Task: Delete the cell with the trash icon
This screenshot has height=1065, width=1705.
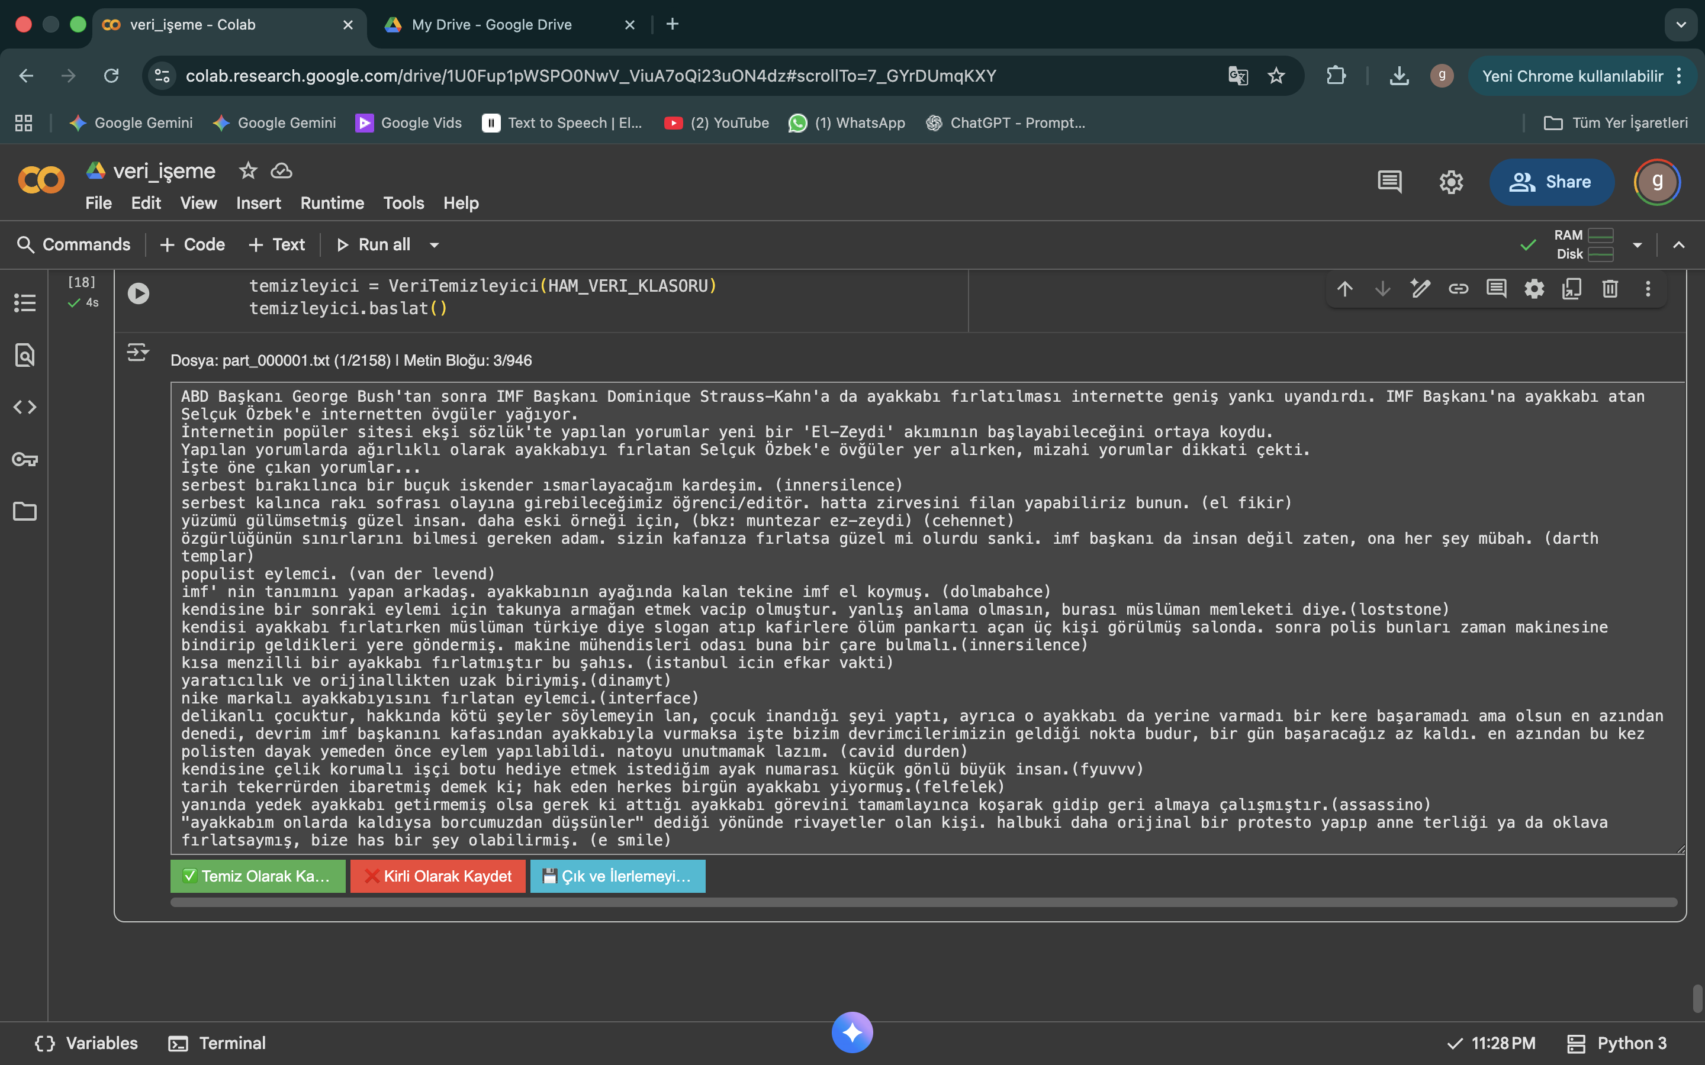Action: pyautogui.click(x=1610, y=289)
